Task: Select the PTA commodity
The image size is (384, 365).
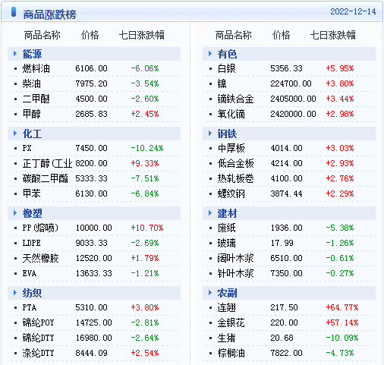Action: (x=30, y=307)
